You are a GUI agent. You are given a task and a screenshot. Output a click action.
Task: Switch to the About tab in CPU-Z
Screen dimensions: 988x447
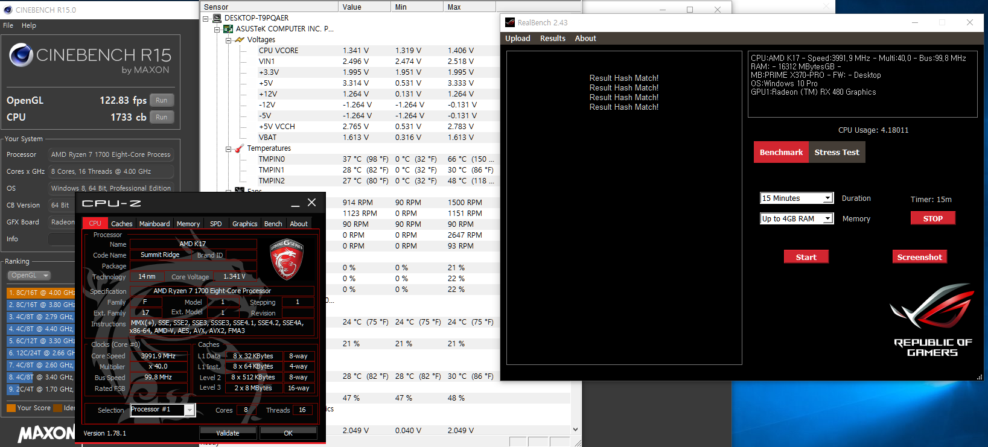[x=299, y=224]
